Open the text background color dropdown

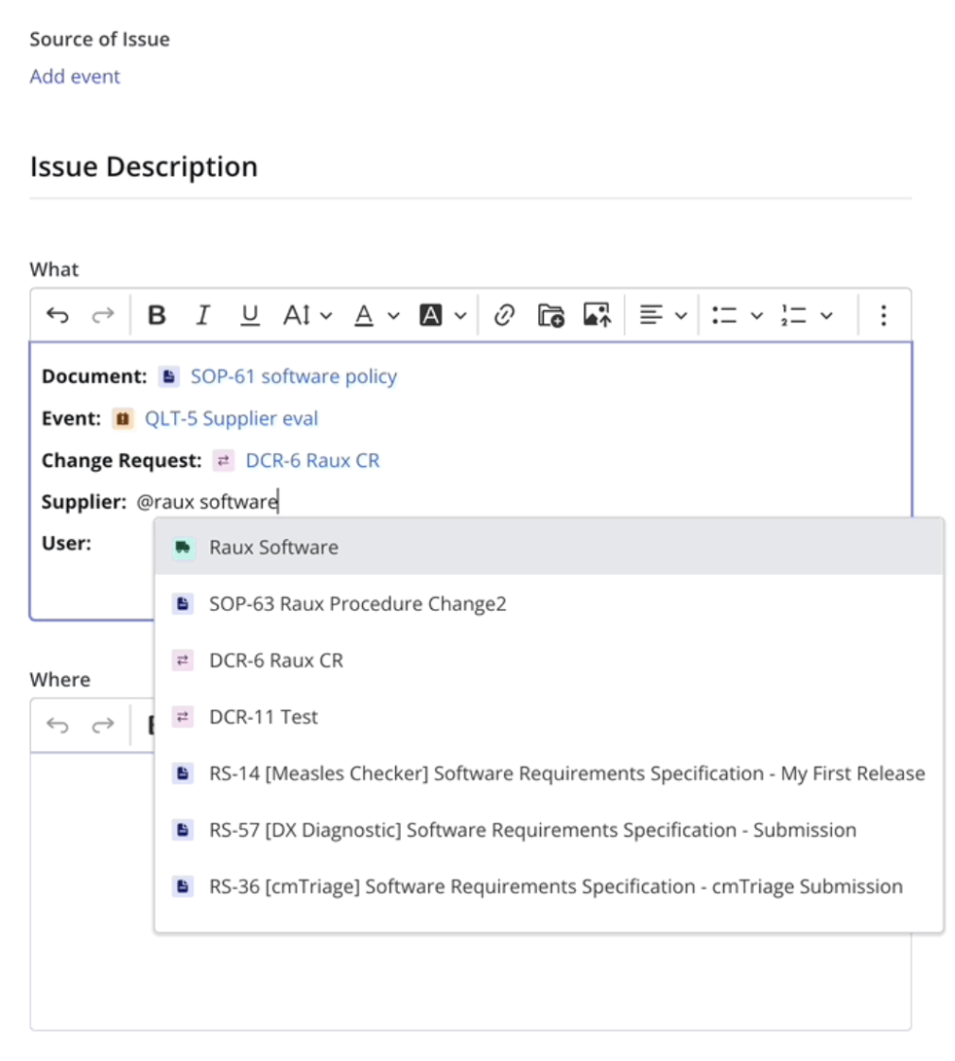pos(443,315)
